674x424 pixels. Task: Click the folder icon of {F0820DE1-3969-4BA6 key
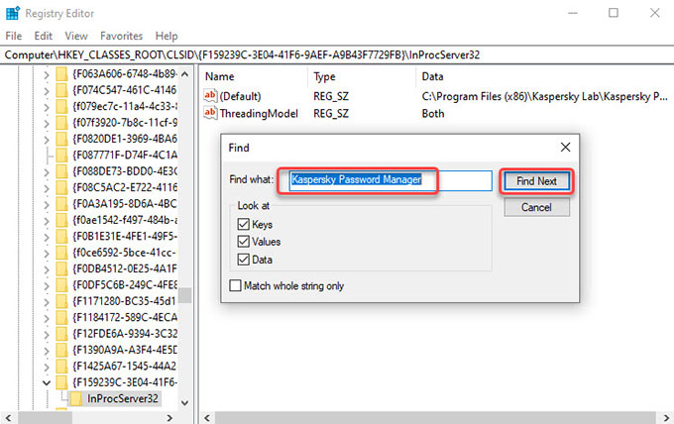click(61, 139)
